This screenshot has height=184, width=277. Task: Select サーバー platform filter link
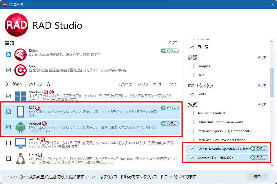coord(158,84)
